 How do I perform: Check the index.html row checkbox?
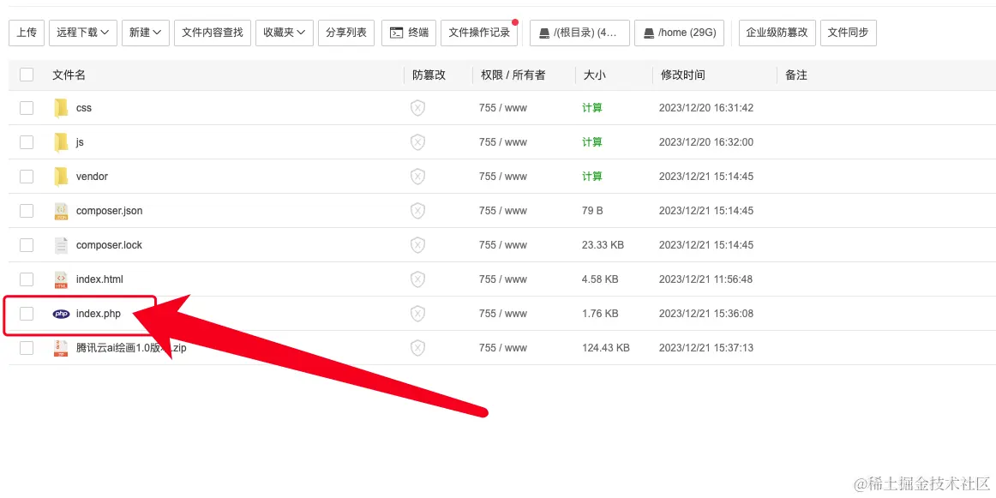(x=27, y=279)
